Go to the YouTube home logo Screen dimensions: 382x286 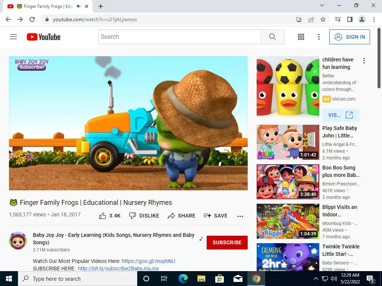click(44, 37)
